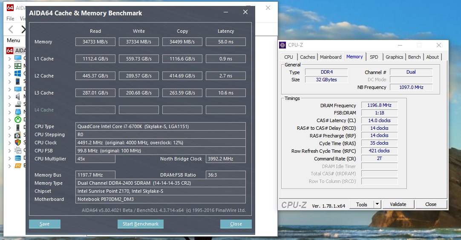This screenshot has height=240, width=461.
Task: Click the Memory Write value 37334 MB/s
Action: click(139, 42)
